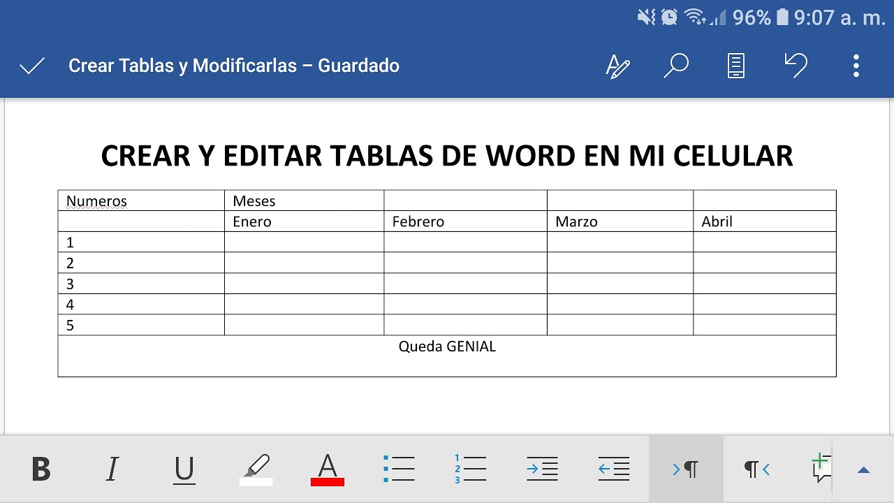Tap the muted sound status icon

coord(647,17)
